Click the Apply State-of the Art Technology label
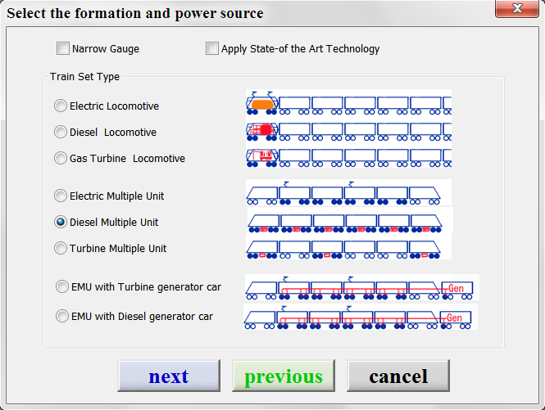 pos(300,49)
